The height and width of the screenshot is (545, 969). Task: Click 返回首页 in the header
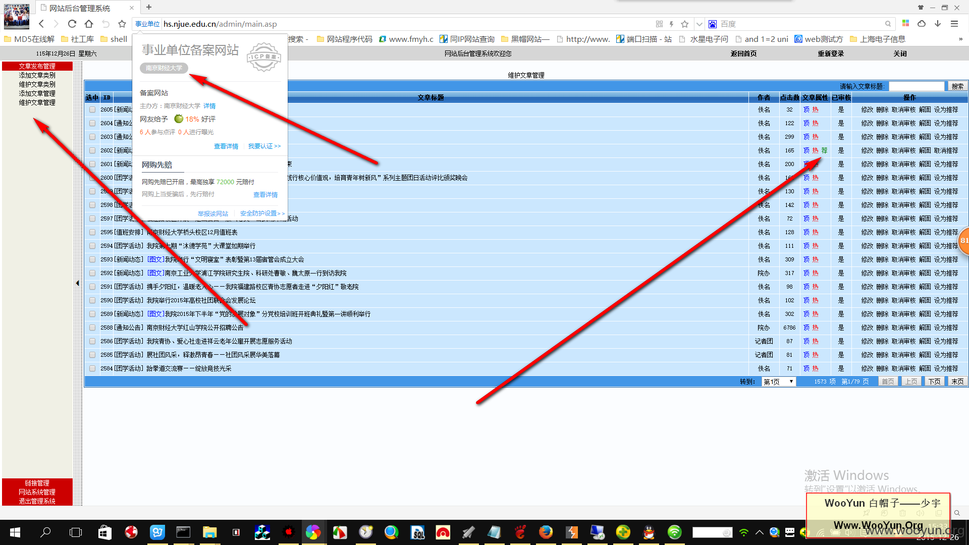pyautogui.click(x=743, y=53)
